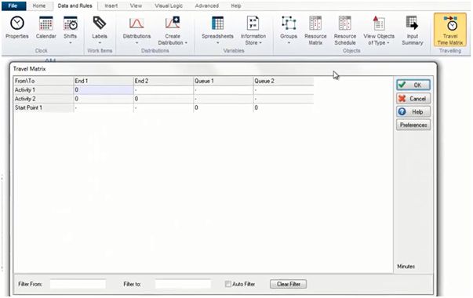Select Start Point 1 to Queue 1 cell

pos(224,107)
